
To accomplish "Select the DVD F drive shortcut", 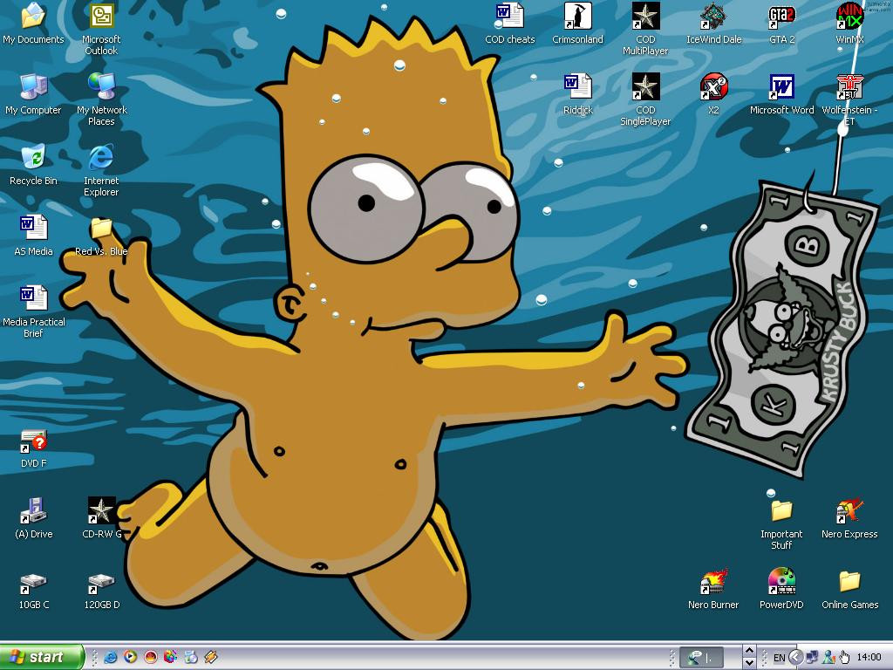I will (33, 449).
